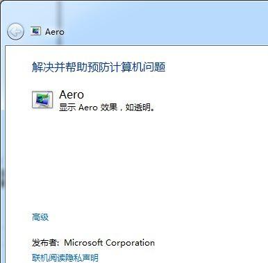This screenshot has width=268, height=263.
Task: Open the 高级 advanced options link
Action: coord(40,217)
